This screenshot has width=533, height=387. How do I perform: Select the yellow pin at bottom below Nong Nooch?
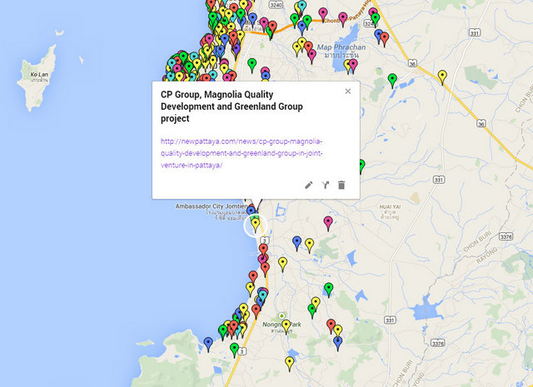(289, 364)
